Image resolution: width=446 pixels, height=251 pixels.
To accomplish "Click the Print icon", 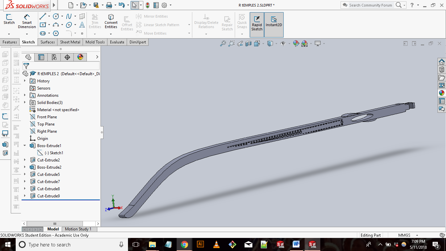I will (x=109, y=5).
